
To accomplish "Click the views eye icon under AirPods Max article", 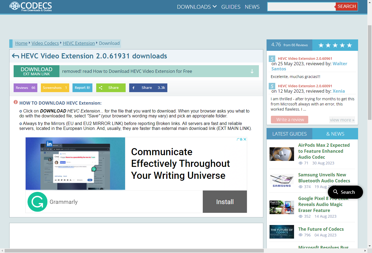I will coord(301,163).
